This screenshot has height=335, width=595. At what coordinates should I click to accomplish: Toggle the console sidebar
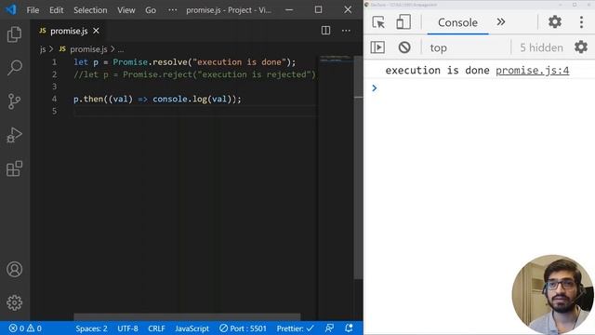pos(377,47)
